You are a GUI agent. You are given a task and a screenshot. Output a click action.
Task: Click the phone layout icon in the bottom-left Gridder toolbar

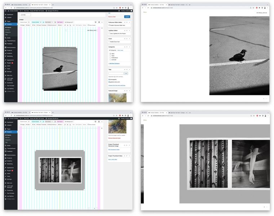[99, 122]
